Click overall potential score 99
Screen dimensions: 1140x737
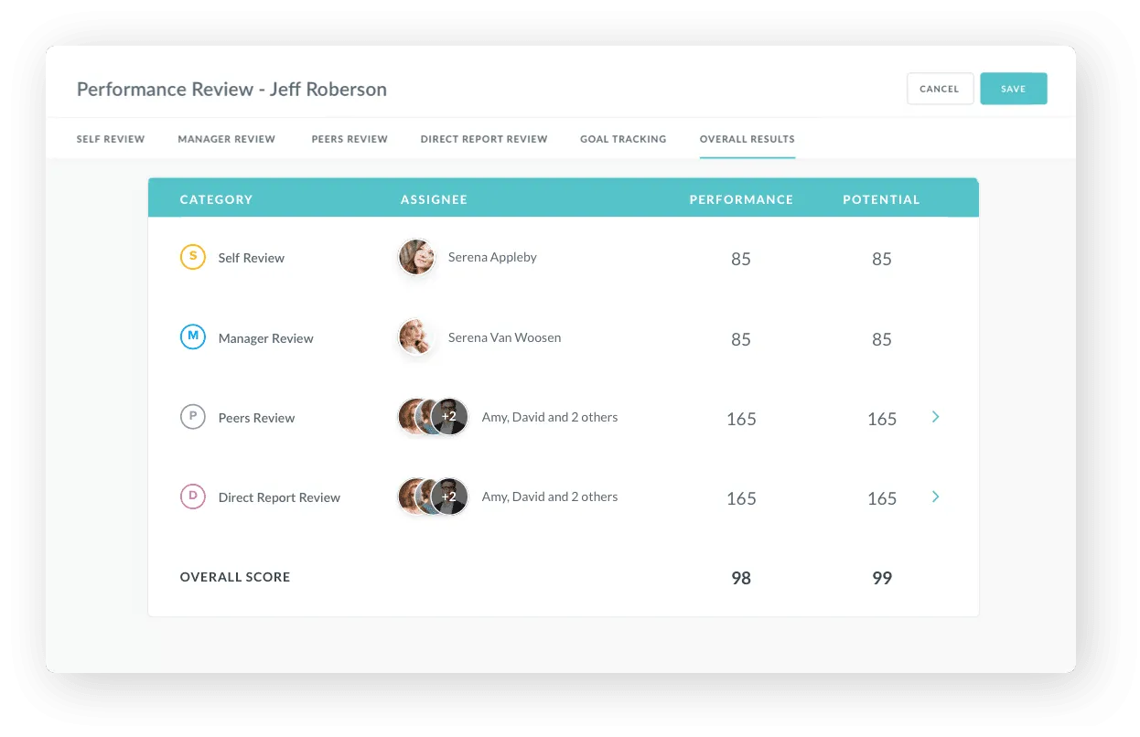[882, 578]
